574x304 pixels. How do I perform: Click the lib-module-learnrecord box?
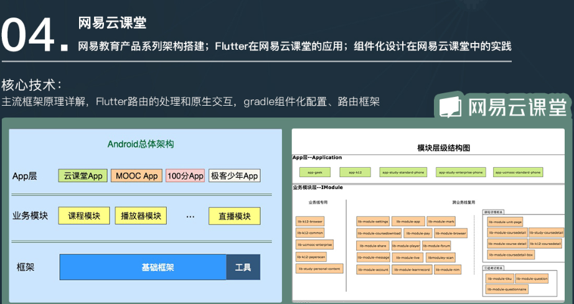412,269
